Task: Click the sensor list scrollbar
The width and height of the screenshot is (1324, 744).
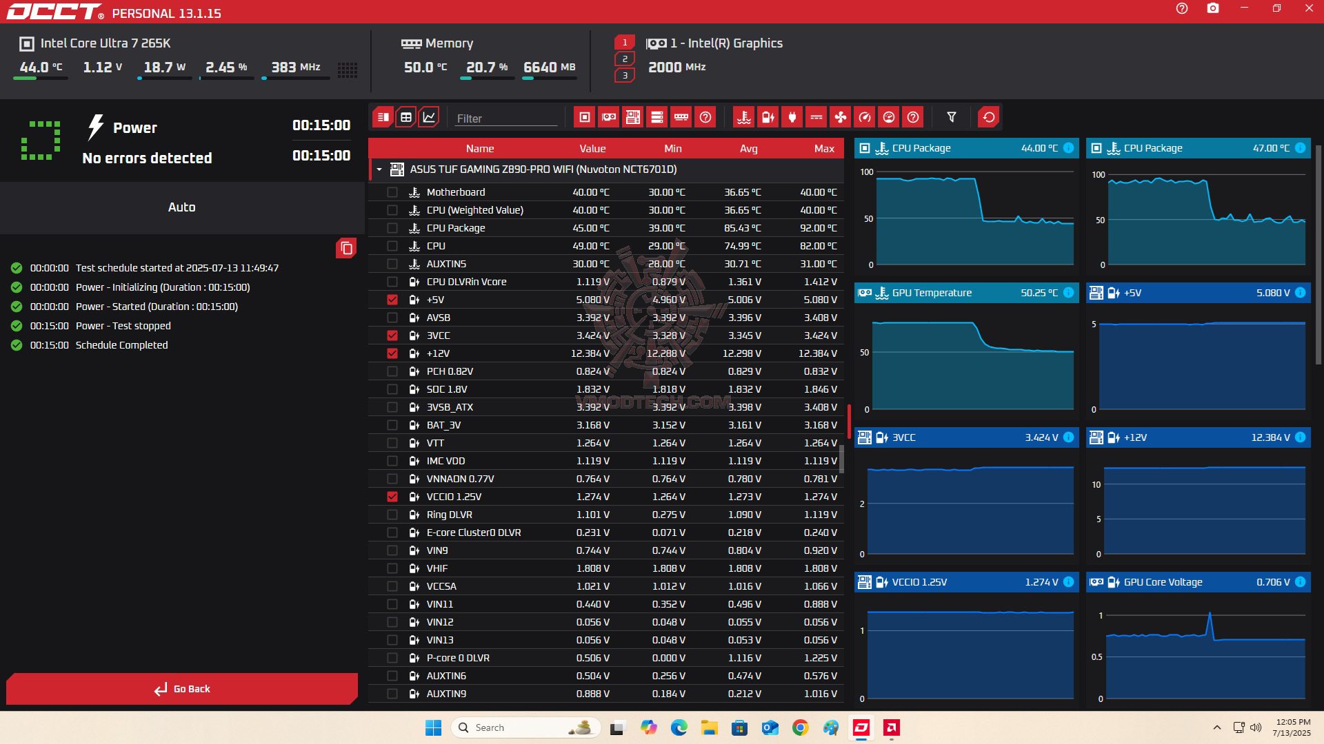Action: click(x=841, y=459)
